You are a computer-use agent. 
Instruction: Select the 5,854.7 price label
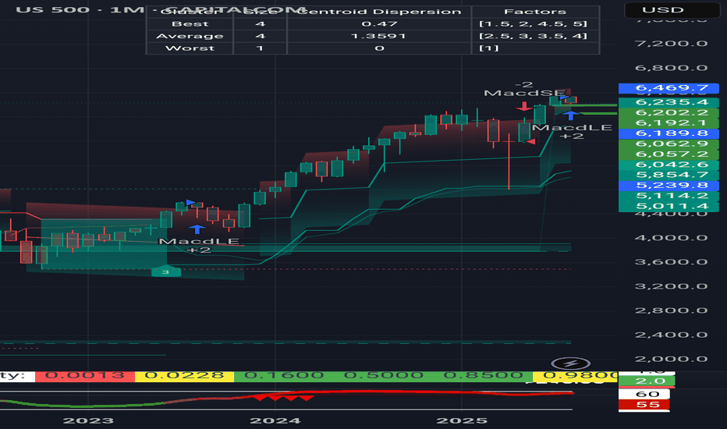668,175
